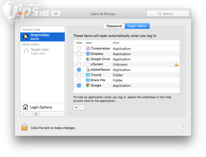Image resolution: width=206 pixels, height=157 pixels.
Task: Select the Login Items tab
Action: coord(137,26)
